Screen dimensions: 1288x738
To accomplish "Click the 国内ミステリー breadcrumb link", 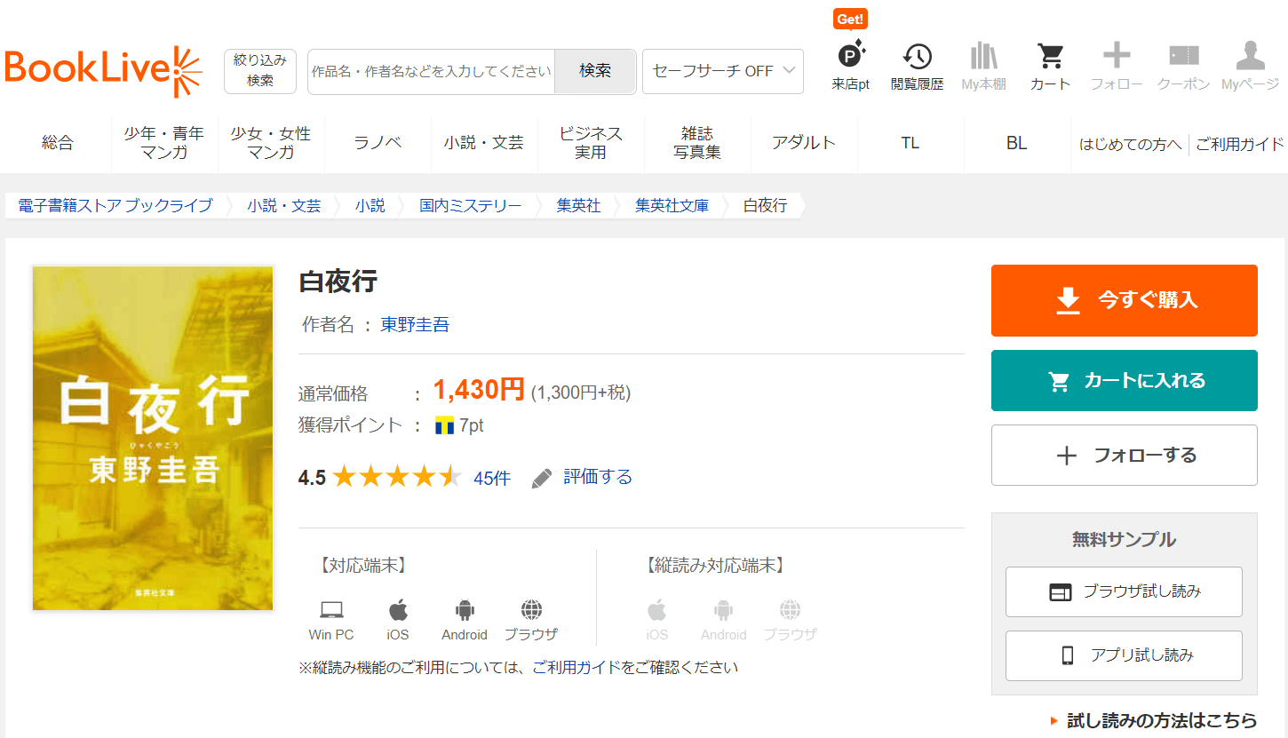I will (x=470, y=206).
